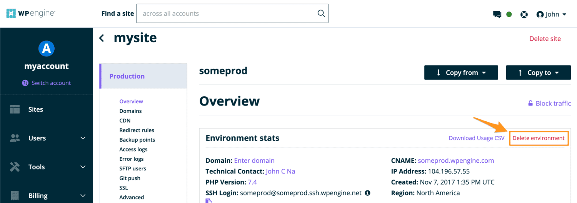Click the Delete environment link
This screenshot has width=577, height=203.
coord(538,138)
